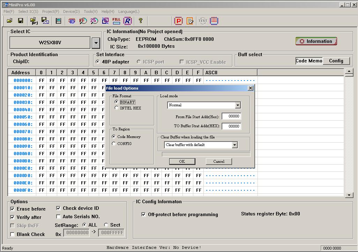
Task: Expand the Load mode Normal dropdown
Action: coord(238,105)
